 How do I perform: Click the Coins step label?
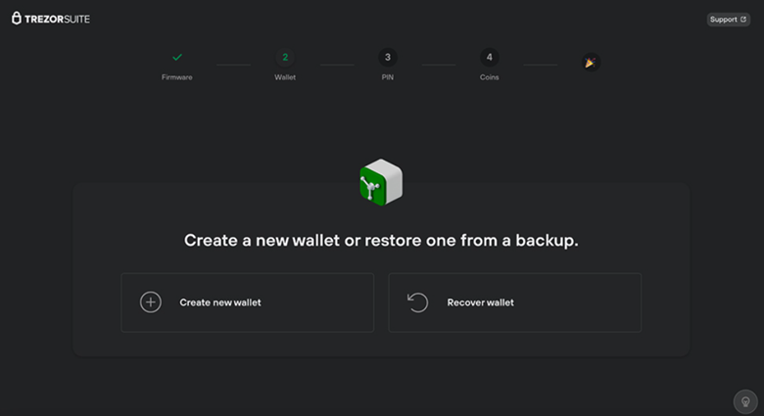489,77
